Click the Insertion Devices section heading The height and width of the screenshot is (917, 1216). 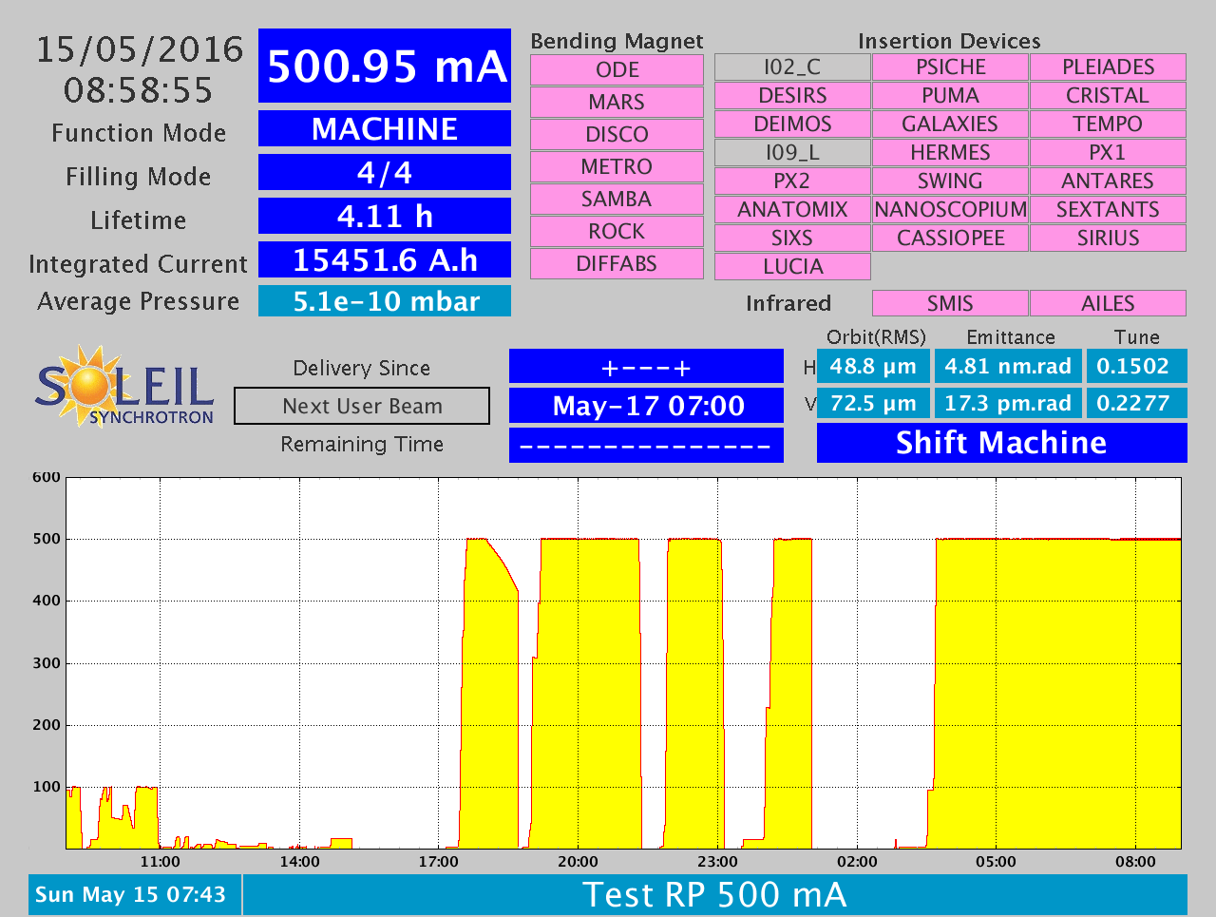coord(949,41)
